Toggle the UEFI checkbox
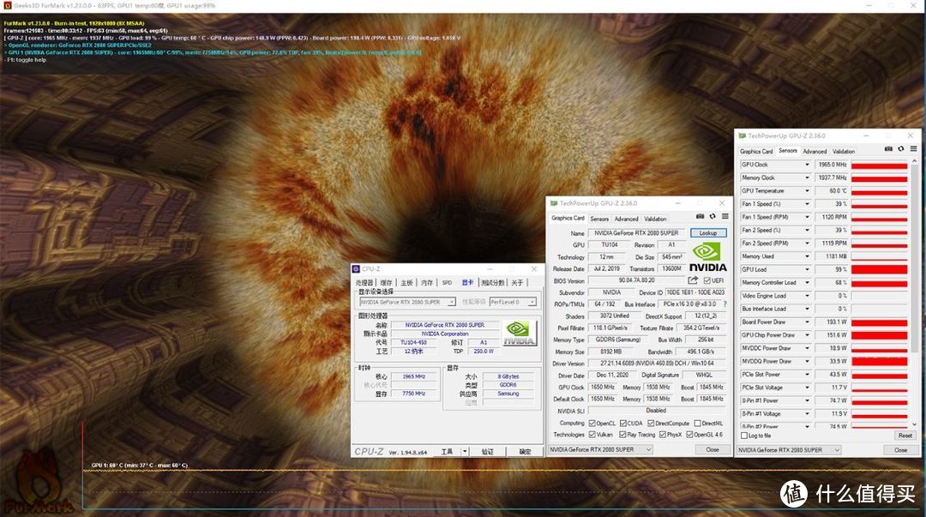This screenshot has width=926, height=517. (x=707, y=280)
